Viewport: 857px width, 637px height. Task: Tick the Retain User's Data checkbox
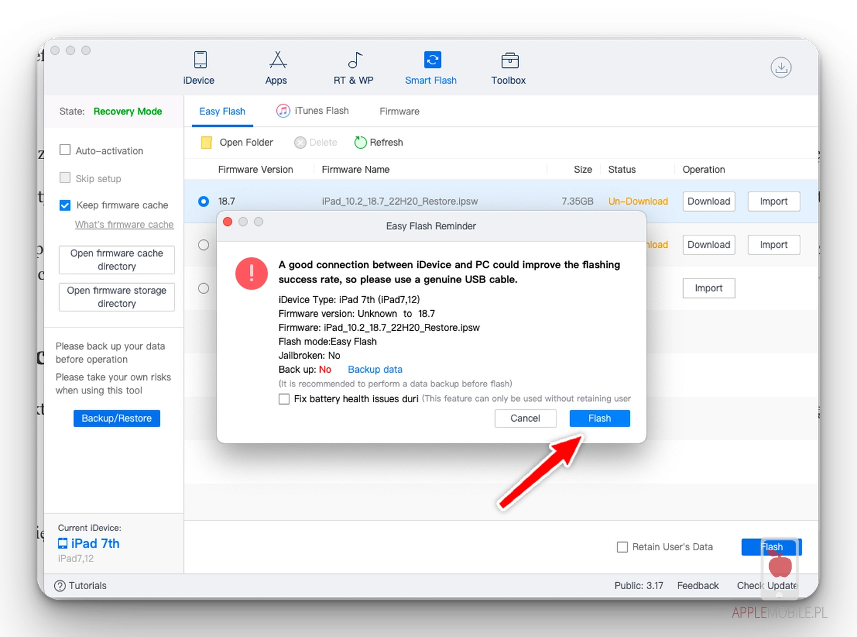coord(622,547)
